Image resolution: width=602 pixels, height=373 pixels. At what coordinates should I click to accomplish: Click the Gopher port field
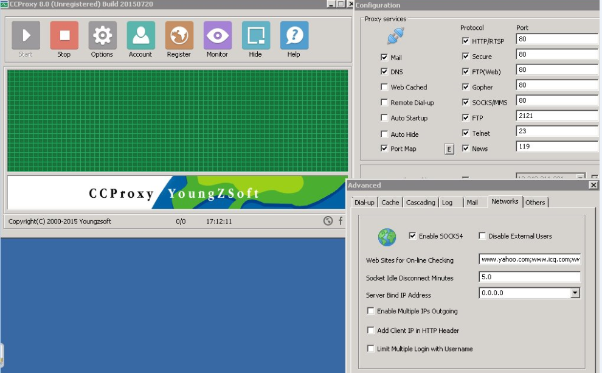[x=557, y=85]
